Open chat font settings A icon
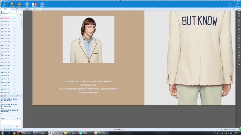The image size is (241, 135). pos(17,118)
